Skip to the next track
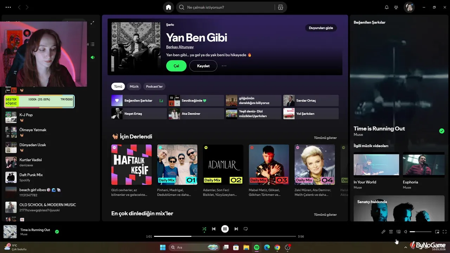 click(x=236, y=229)
